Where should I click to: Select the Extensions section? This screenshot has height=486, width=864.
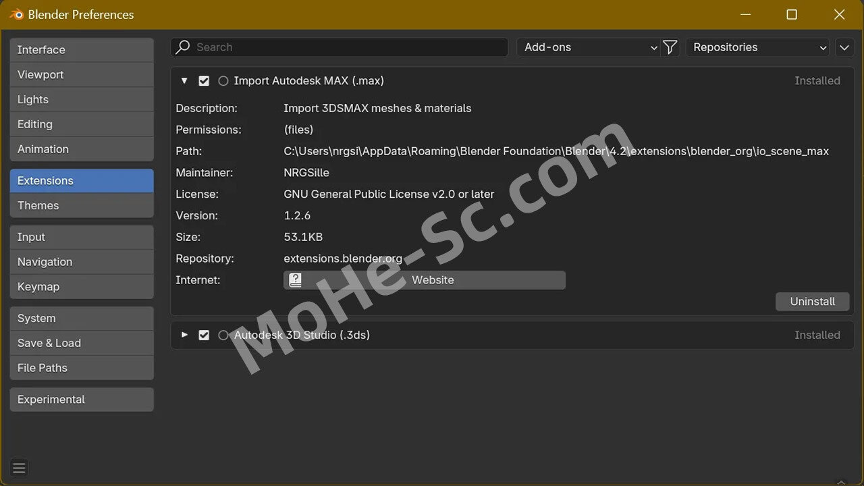coord(82,181)
